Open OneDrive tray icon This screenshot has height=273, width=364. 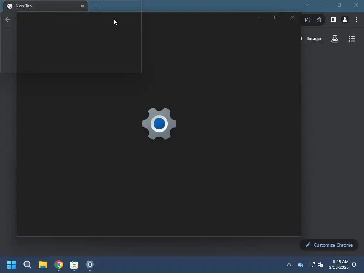pyautogui.click(x=300, y=264)
